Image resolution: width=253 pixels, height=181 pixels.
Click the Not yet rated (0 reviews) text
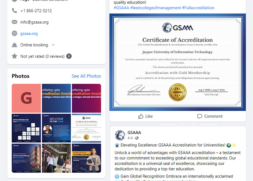(x=42, y=56)
